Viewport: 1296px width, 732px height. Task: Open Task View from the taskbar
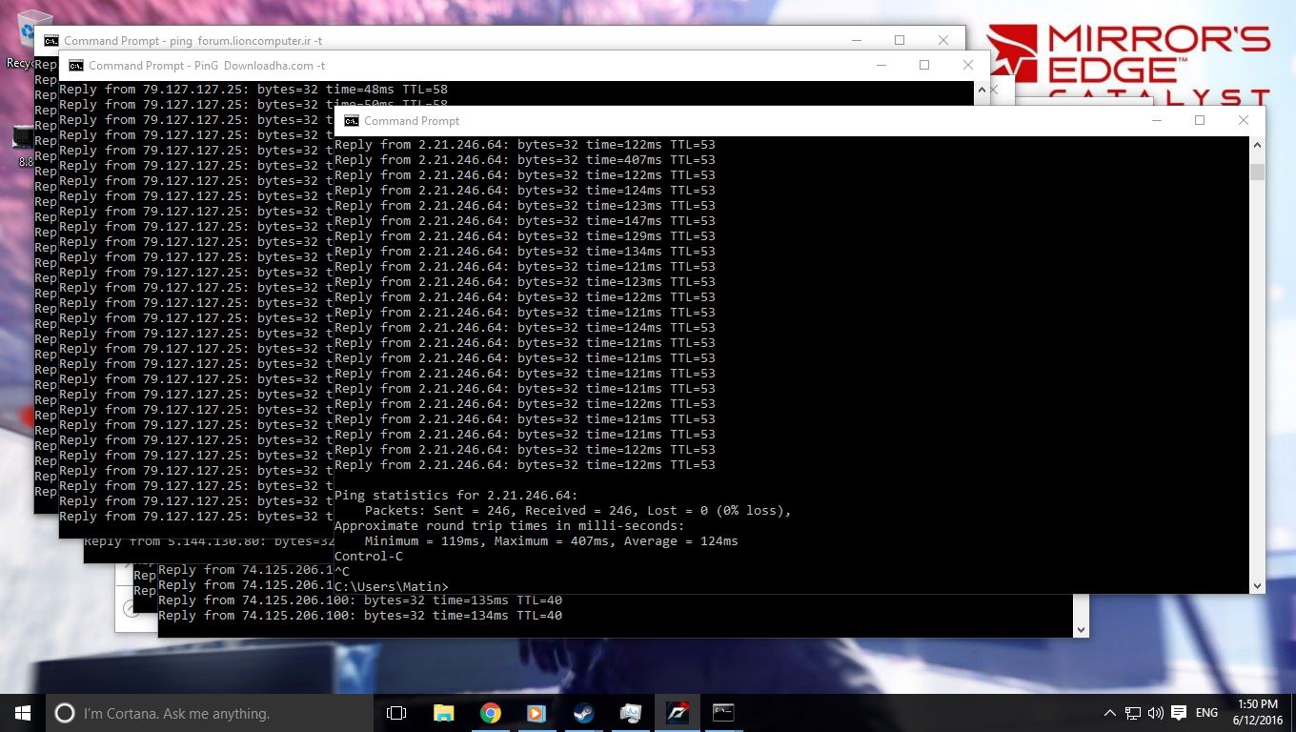(x=396, y=713)
